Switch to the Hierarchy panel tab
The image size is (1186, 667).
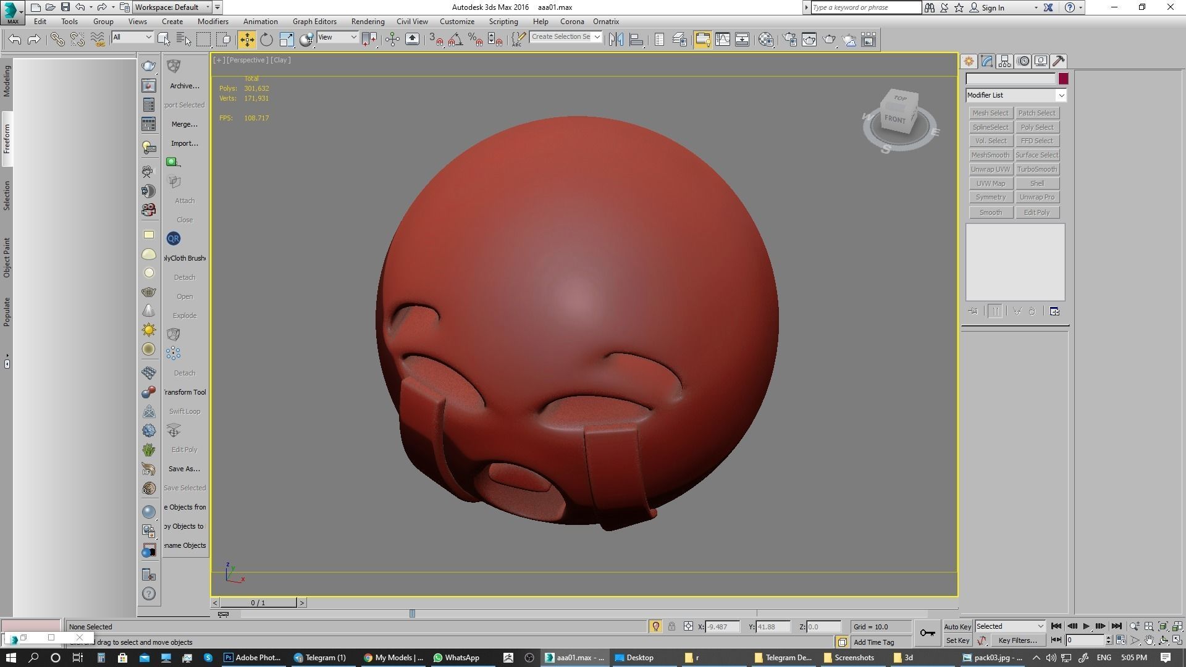pyautogui.click(x=1004, y=61)
